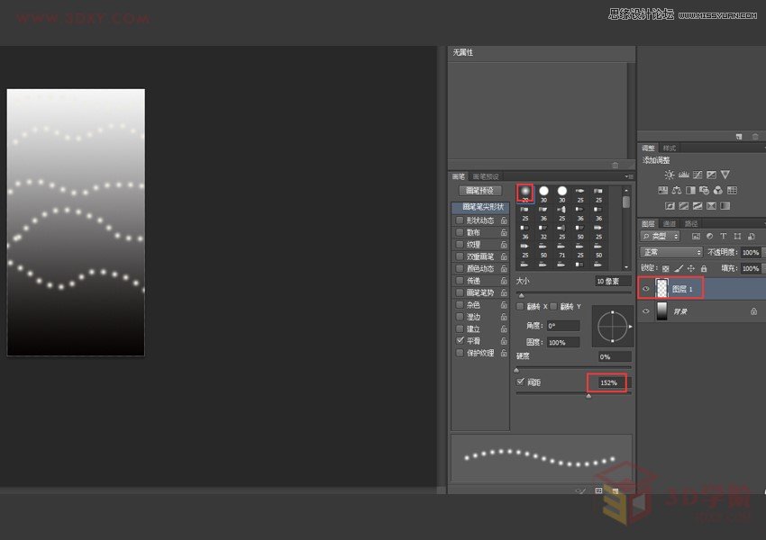Open the 不透明度 dropdown arrow
The image size is (766, 540).
pyautogui.click(x=762, y=252)
